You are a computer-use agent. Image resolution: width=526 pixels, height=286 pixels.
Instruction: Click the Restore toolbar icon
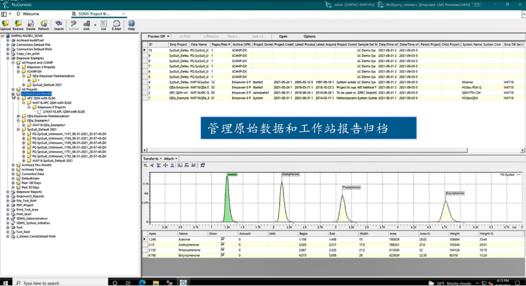pos(18,25)
